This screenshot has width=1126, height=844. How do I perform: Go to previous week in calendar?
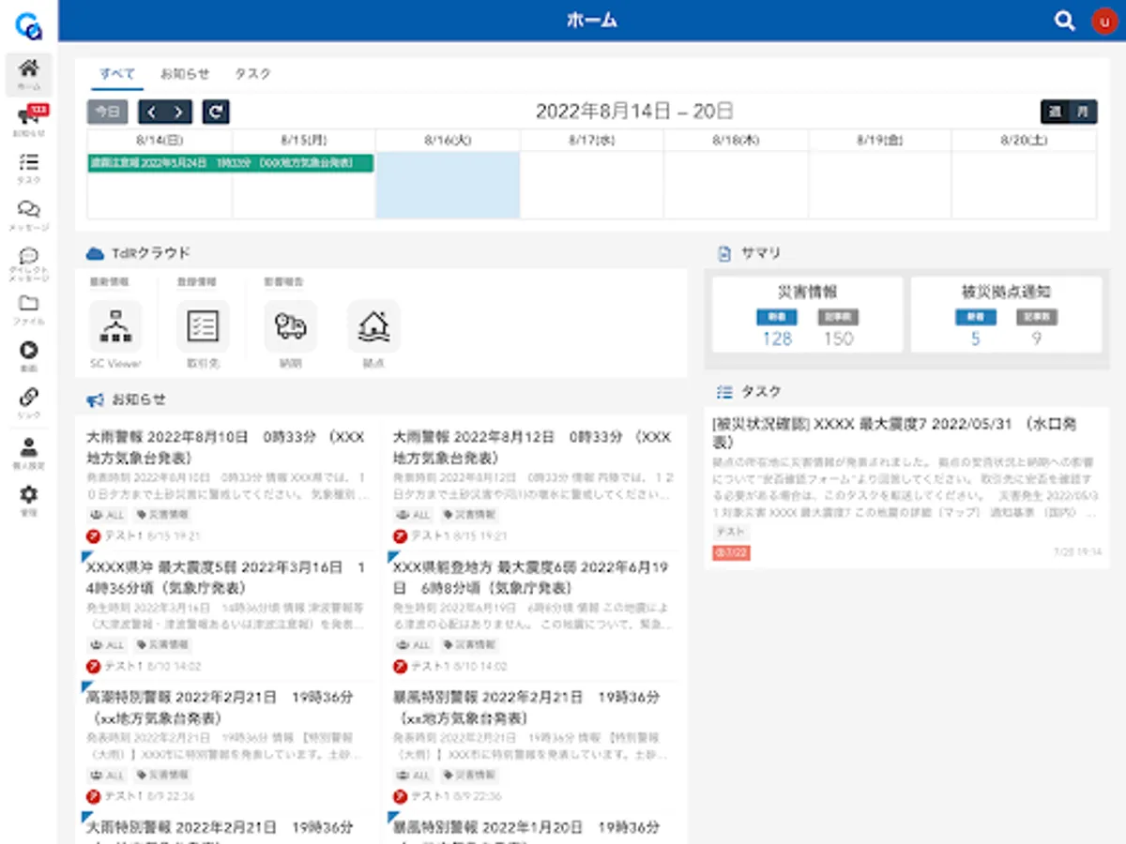tap(152, 112)
